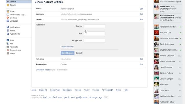Screen dimensions: 185x104
Task: Click the Current password field
Action: pos(95,26)
